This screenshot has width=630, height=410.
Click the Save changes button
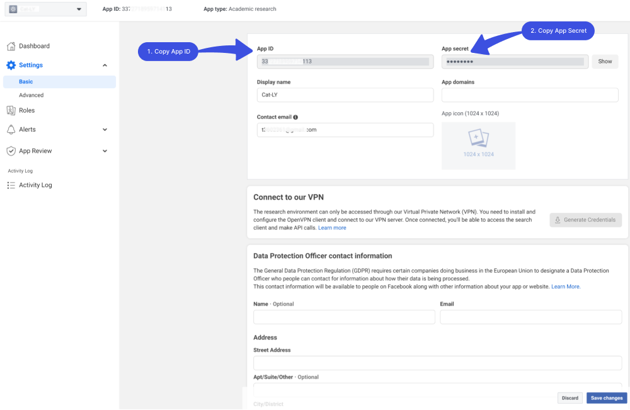click(606, 398)
